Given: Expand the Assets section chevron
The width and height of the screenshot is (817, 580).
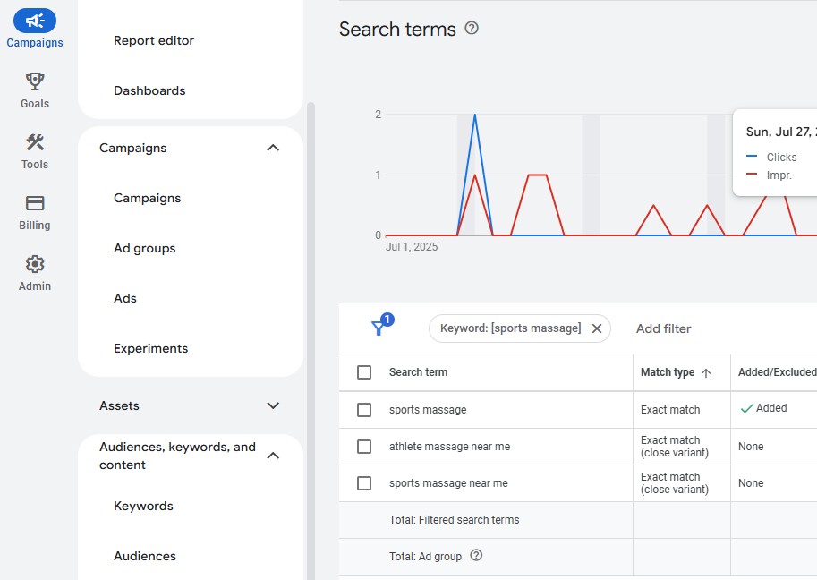Looking at the screenshot, I should (273, 405).
